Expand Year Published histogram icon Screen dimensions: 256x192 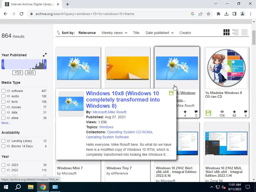coord(44,55)
